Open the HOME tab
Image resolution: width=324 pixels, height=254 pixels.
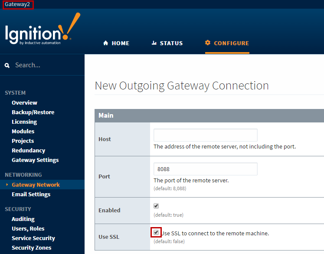pos(116,43)
